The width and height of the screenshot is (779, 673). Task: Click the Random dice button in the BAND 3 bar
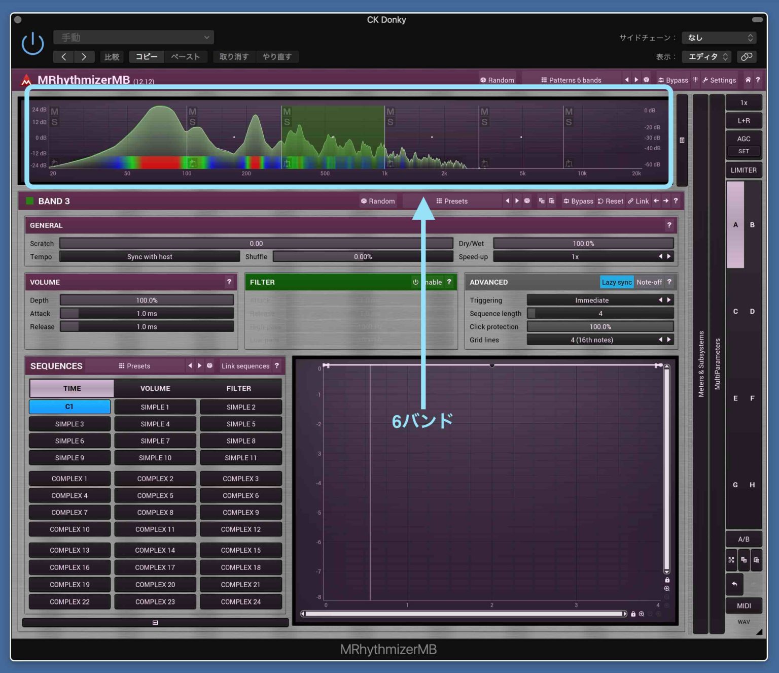[378, 201]
